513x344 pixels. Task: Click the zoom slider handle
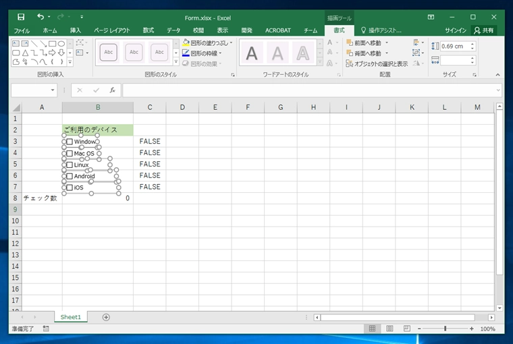pos(445,328)
